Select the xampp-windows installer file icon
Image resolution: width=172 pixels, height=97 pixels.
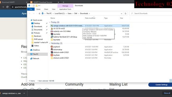point(52,26)
